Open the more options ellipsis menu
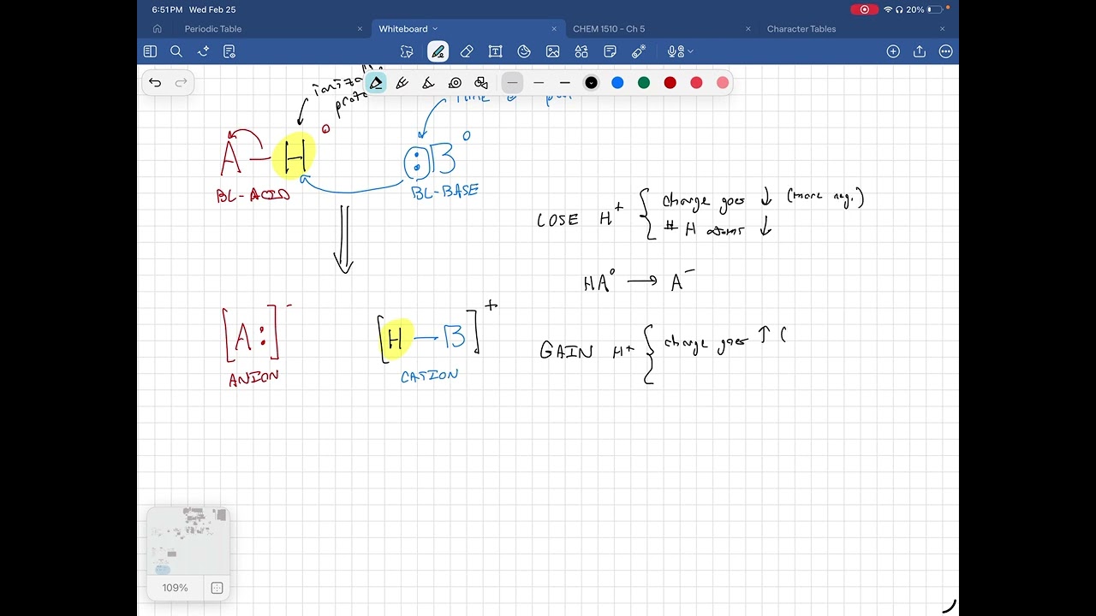Screen dimensions: 1096x616 pyautogui.click(x=946, y=51)
